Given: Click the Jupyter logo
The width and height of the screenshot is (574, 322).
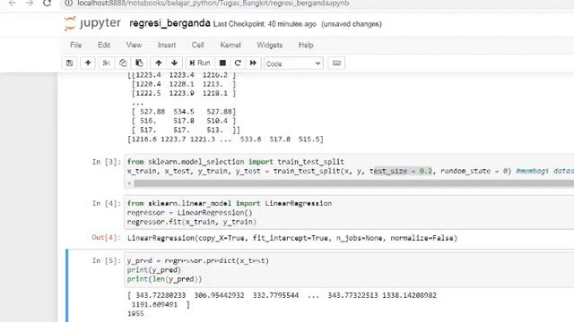Looking at the screenshot, I should click(x=92, y=24).
